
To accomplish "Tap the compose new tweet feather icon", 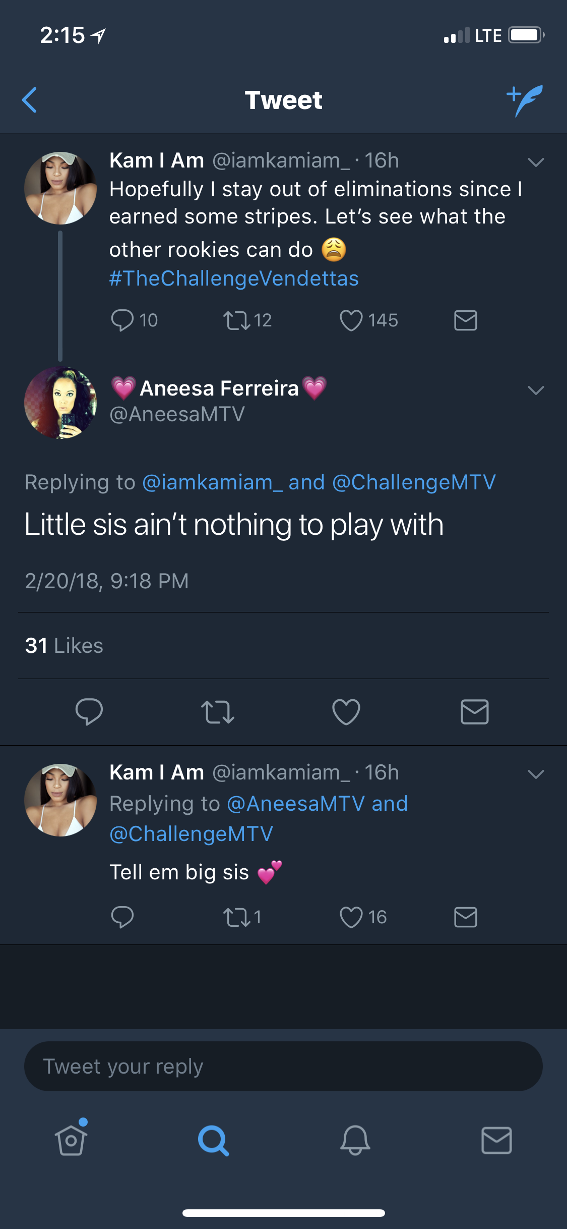I will click(x=525, y=100).
